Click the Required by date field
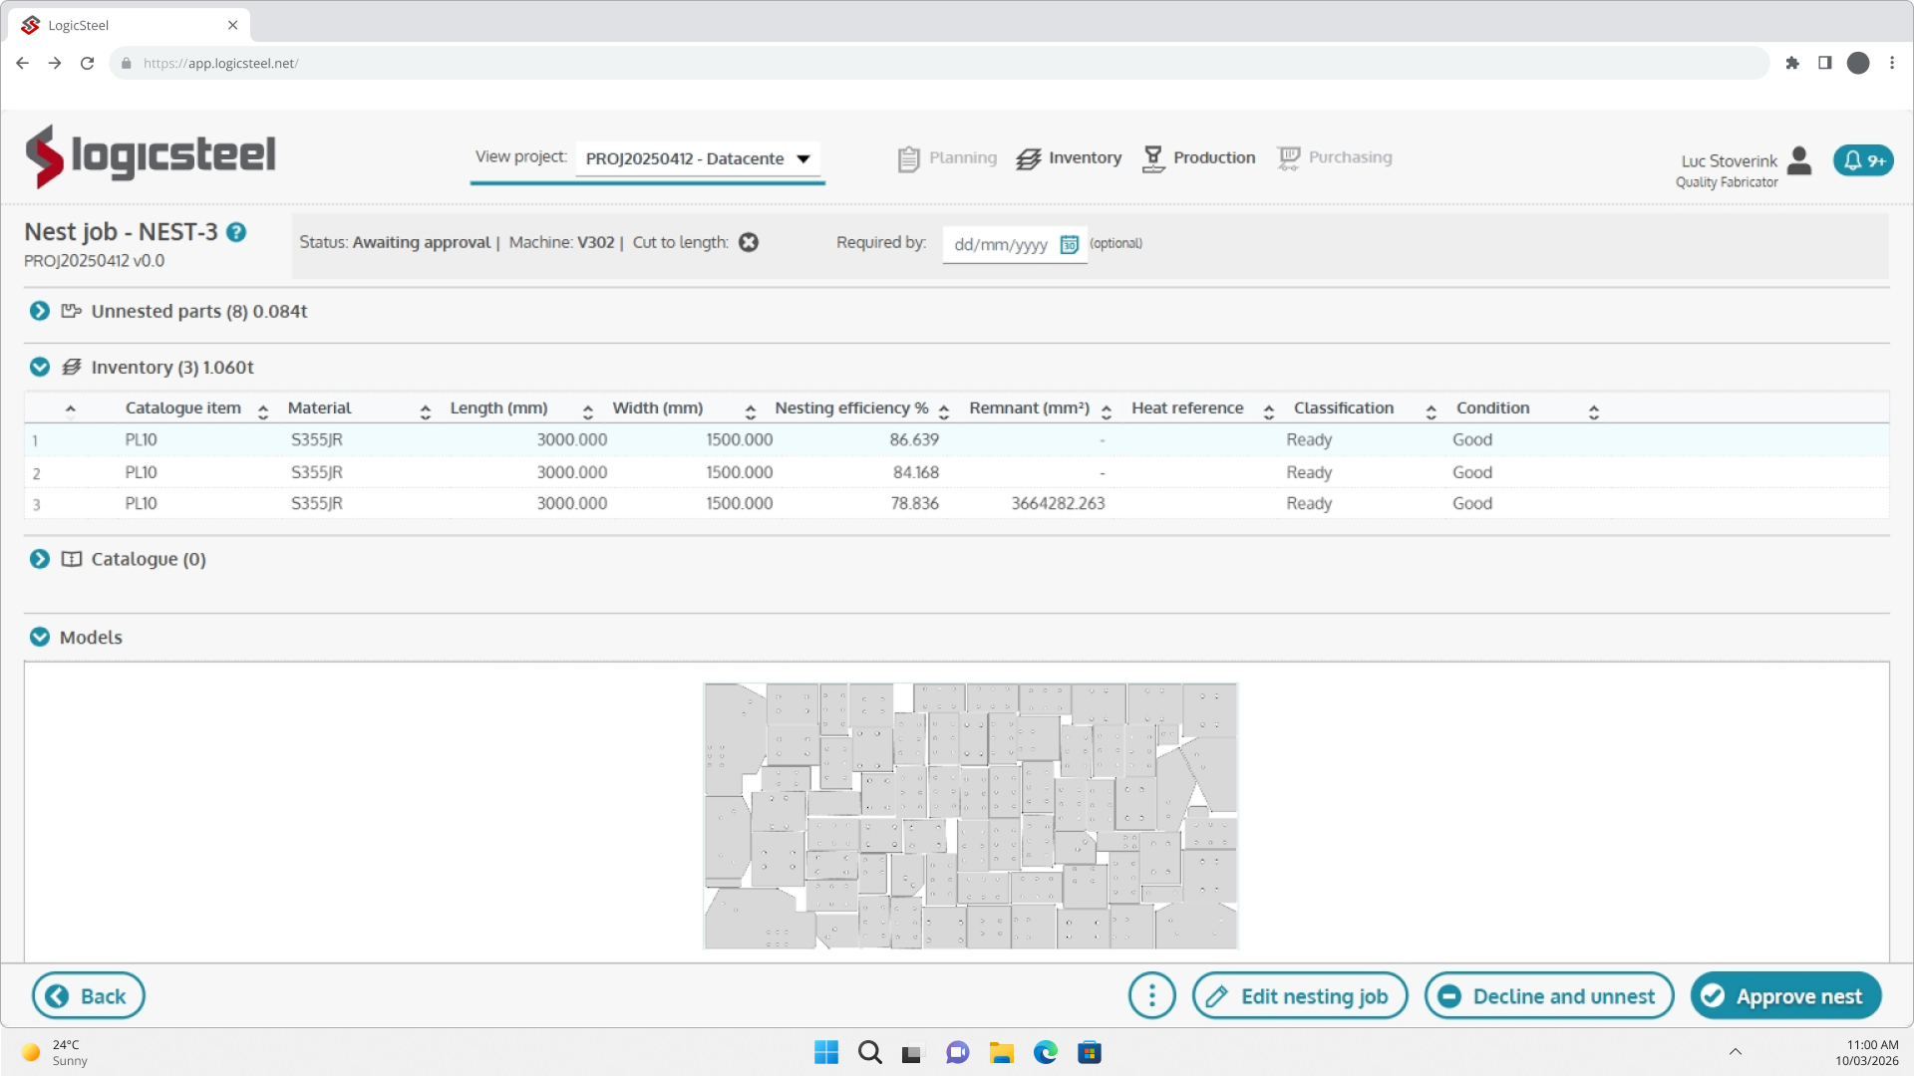 tap(1000, 244)
